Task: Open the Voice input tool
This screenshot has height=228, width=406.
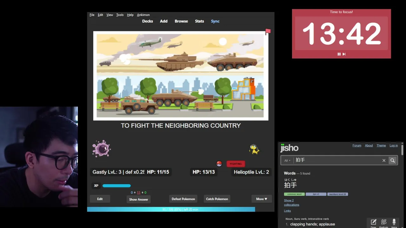Action: [394, 224]
